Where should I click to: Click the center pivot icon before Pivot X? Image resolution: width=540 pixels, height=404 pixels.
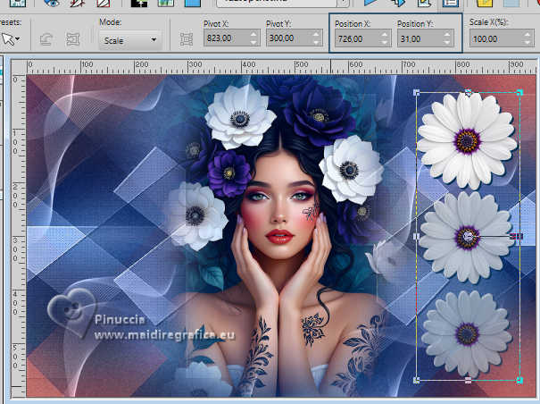click(x=187, y=39)
